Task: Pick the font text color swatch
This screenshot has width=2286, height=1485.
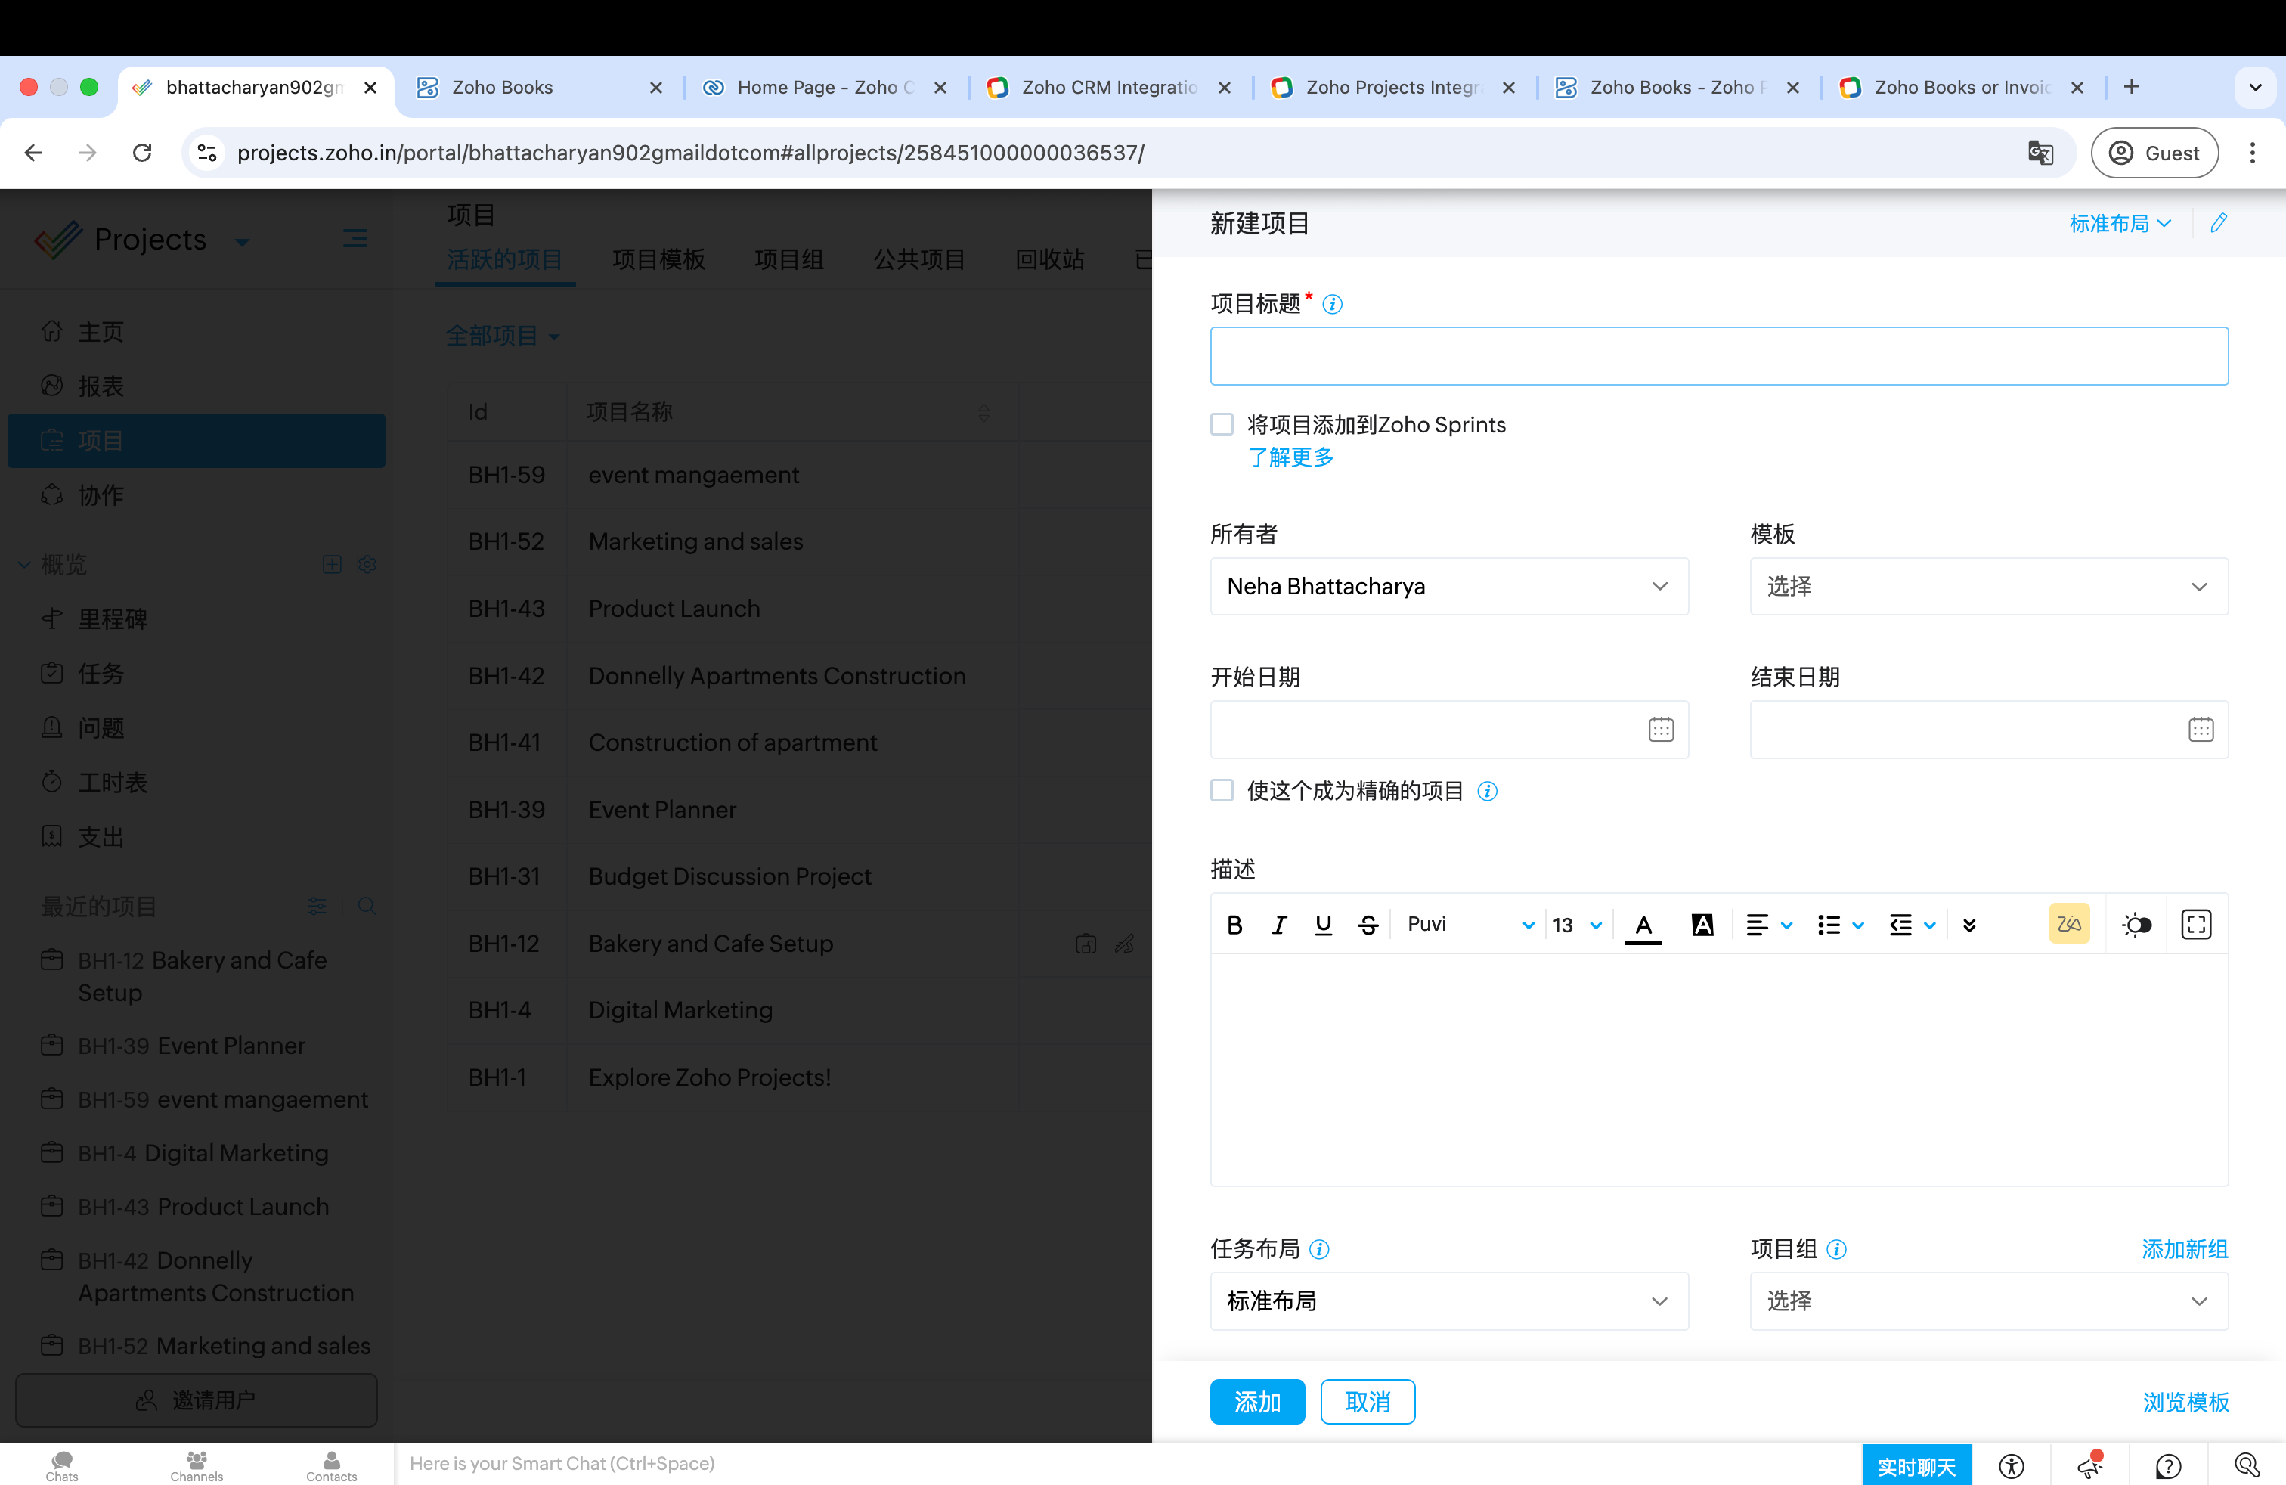Action: (1643, 924)
